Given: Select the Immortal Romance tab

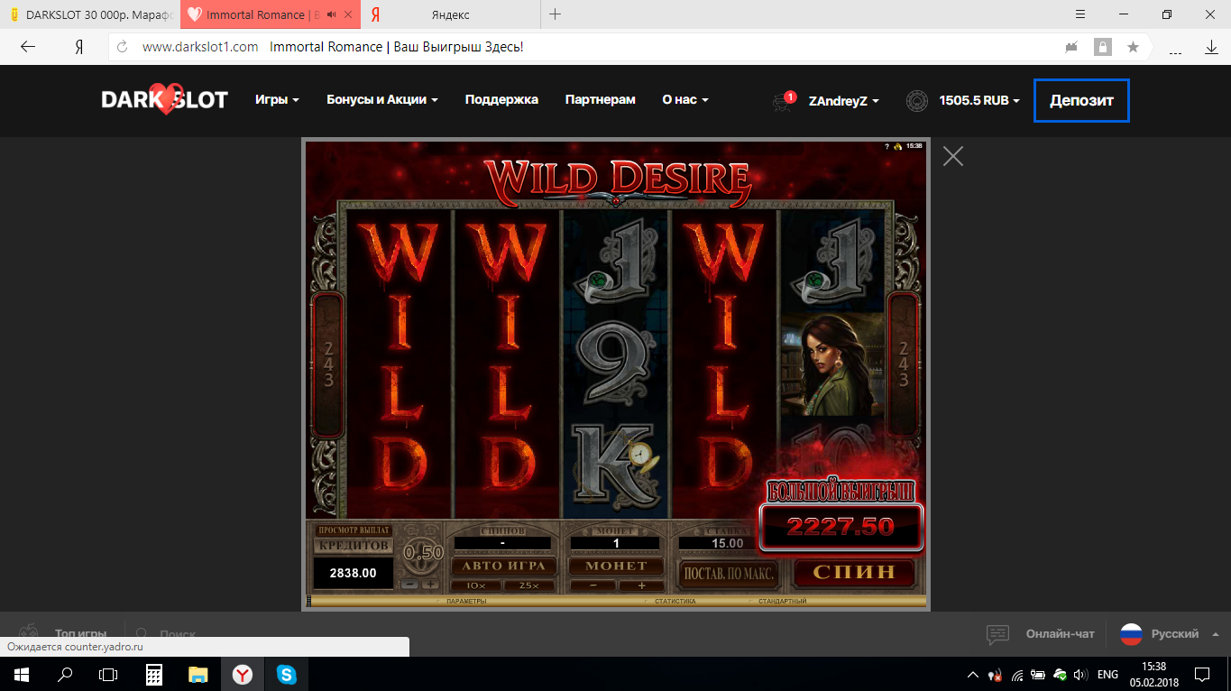Looking at the screenshot, I should 271,14.
